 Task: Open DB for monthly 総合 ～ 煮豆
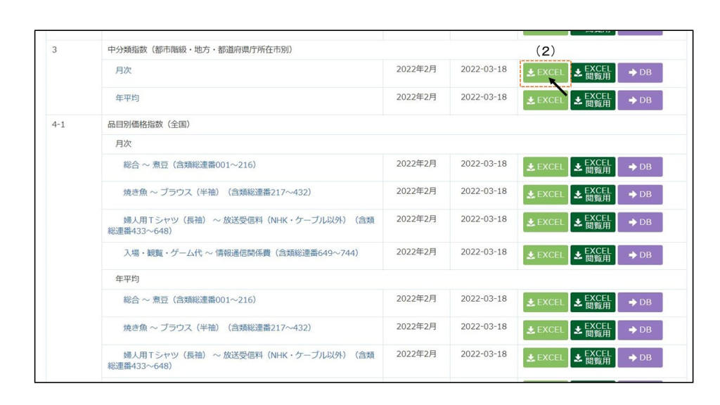640,167
